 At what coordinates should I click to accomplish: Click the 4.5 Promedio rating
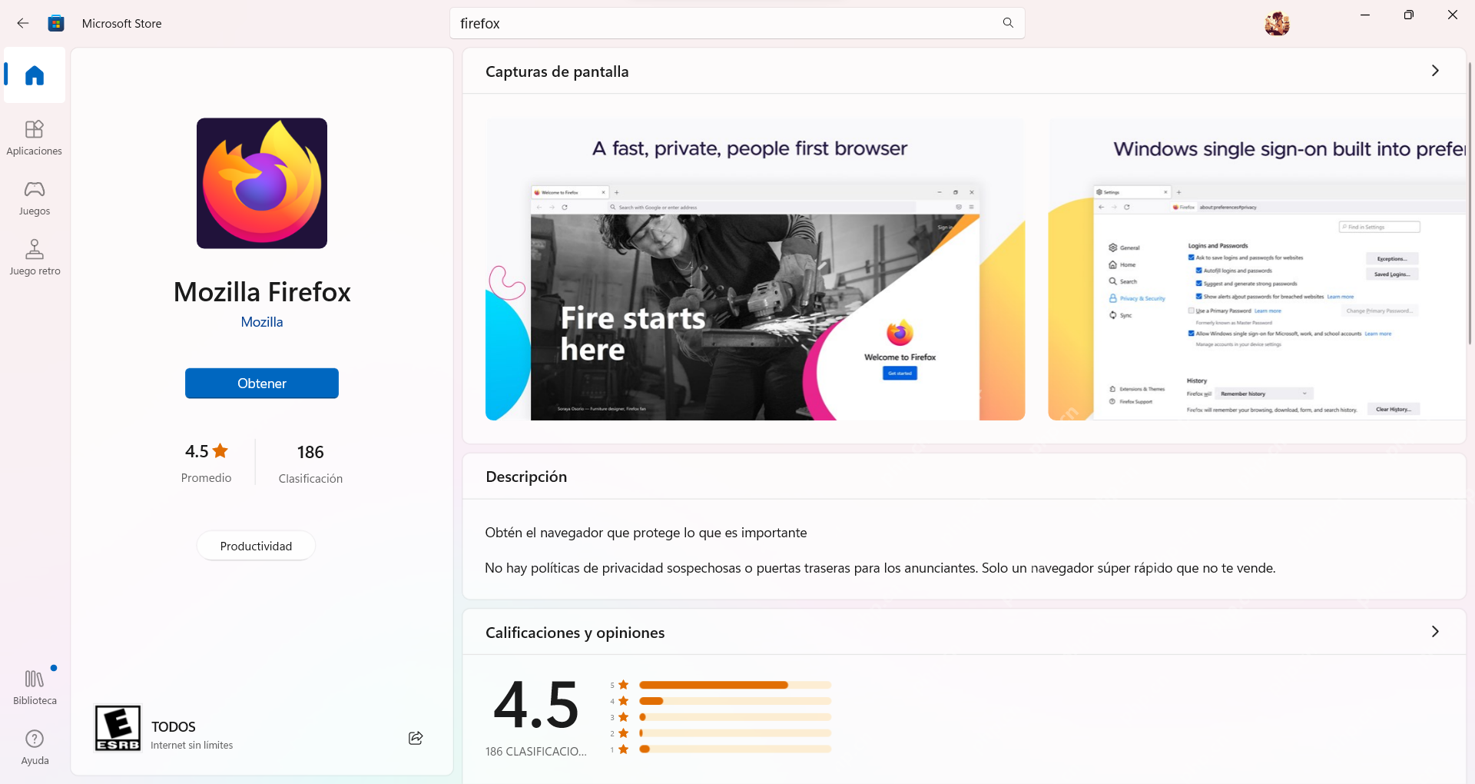(x=206, y=463)
